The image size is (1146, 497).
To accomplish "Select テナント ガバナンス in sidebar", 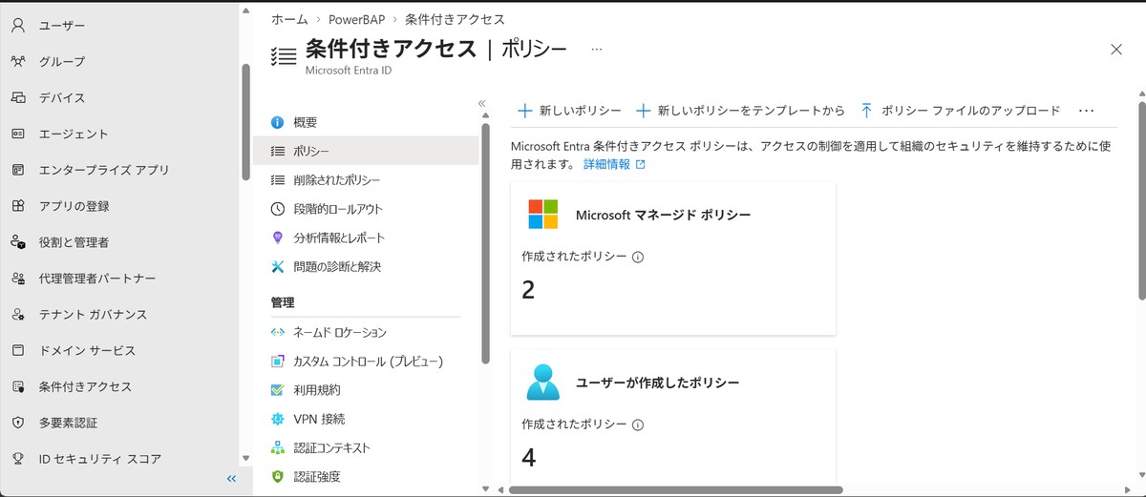I will 119,315.
